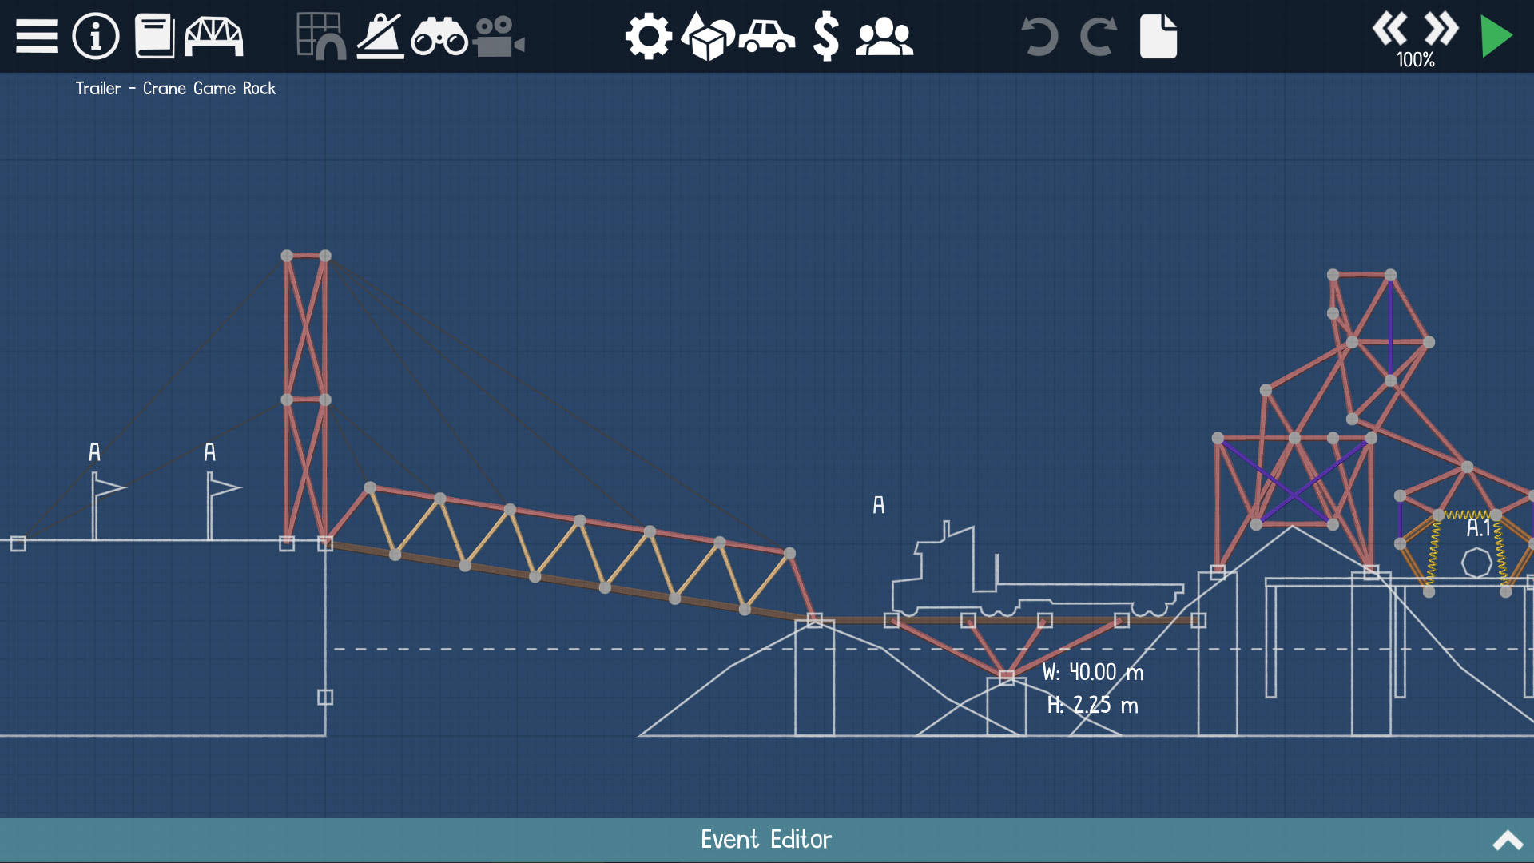
Task: Click the redo arrow button
Action: point(1097,35)
